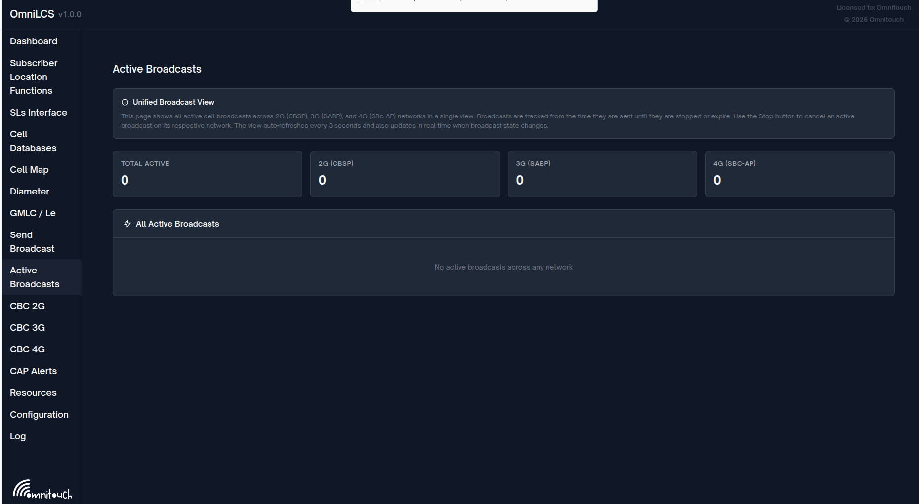Open the GMLC / Le page

33,213
